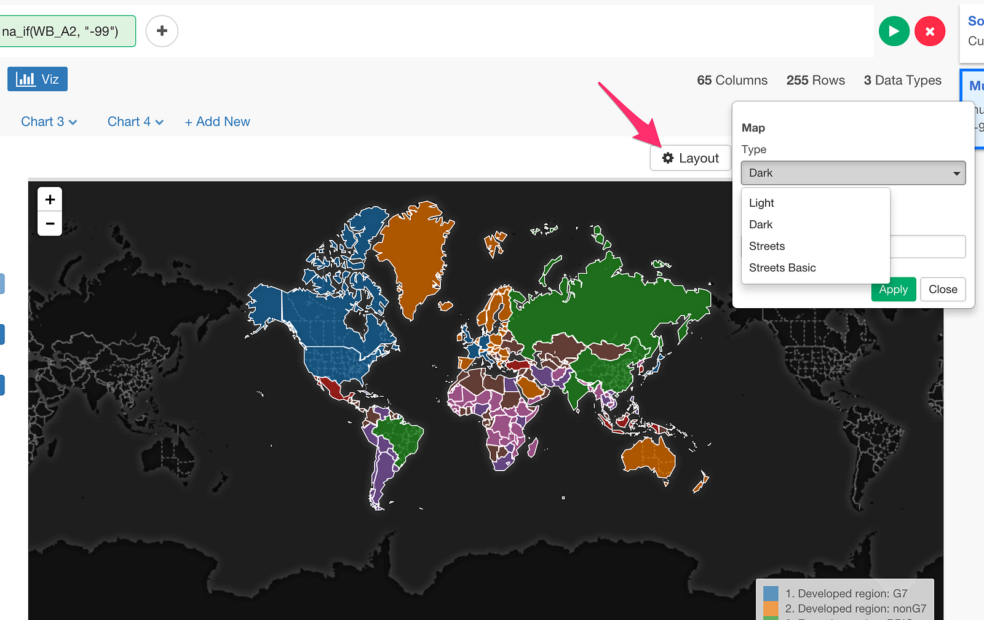Apply the map layout changes
984x620 pixels.
tap(894, 290)
